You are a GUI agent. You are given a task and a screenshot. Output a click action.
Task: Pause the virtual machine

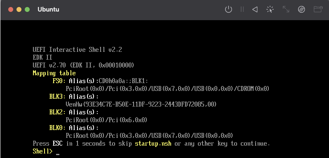242,9
